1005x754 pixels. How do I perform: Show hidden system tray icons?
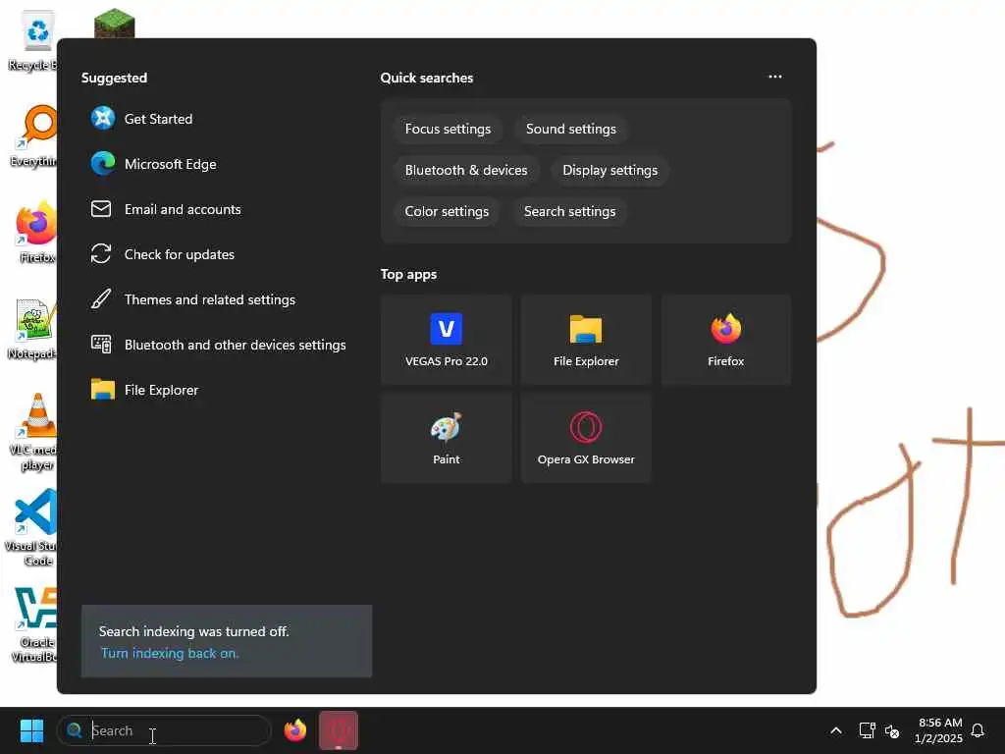pos(836,730)
